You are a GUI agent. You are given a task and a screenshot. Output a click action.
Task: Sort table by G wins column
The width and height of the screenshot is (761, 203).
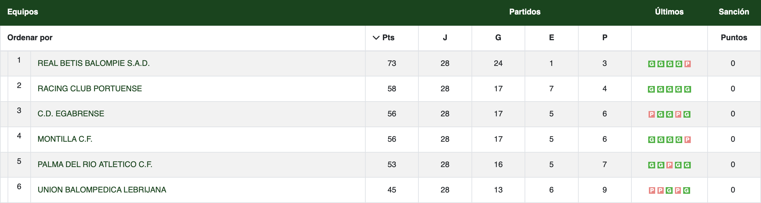pyautogui.click(x=498, y=38)
